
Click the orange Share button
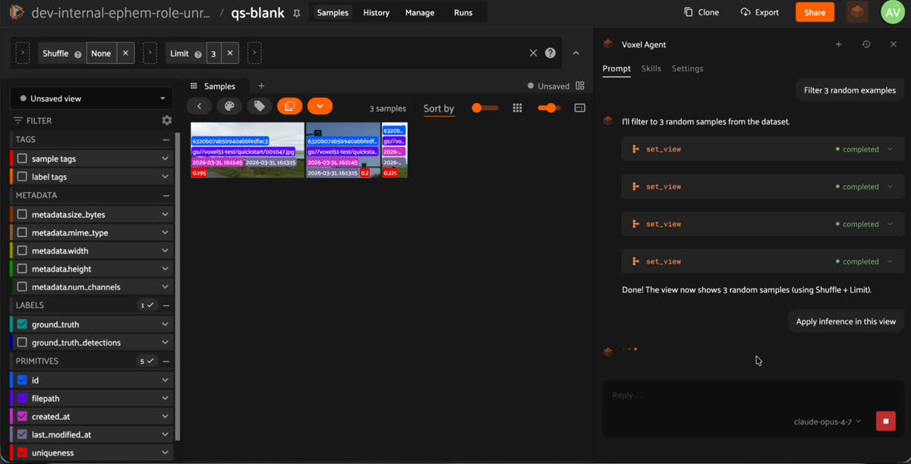click(815, 12)
